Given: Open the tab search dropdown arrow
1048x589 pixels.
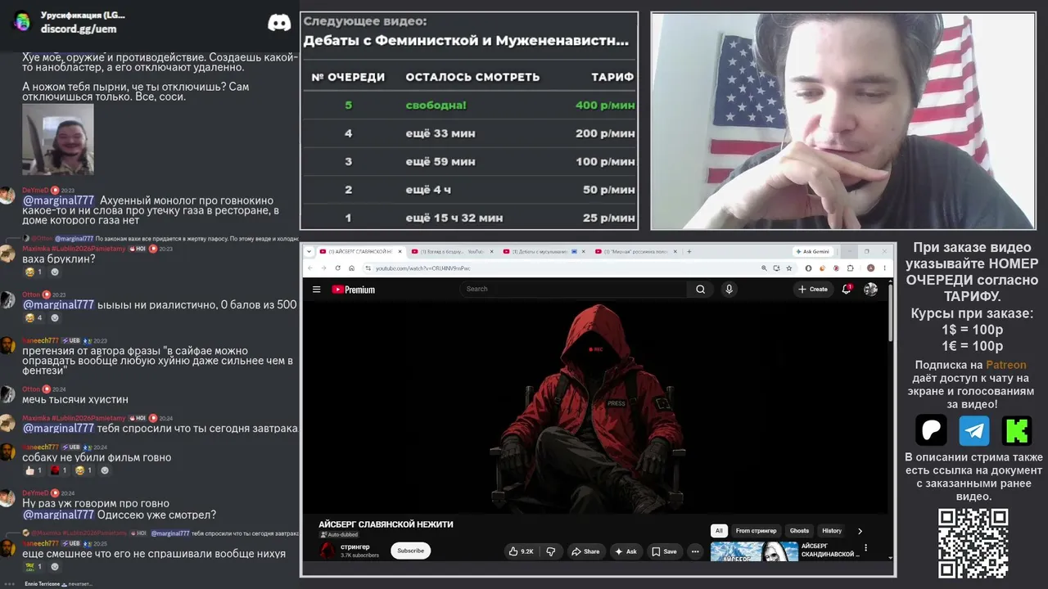Looking at the screenshot, I should click(310, 251).
